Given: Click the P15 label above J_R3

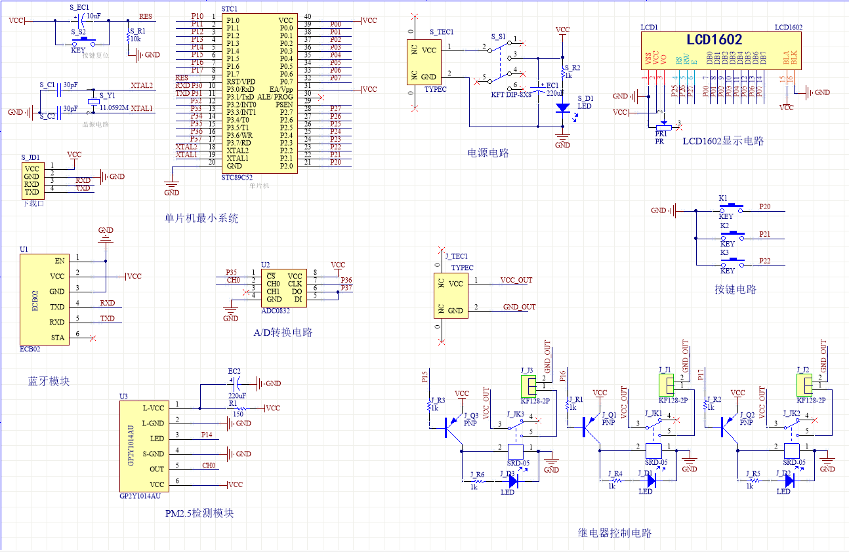Looking at the screenshot, I should (x=424, y=376).
